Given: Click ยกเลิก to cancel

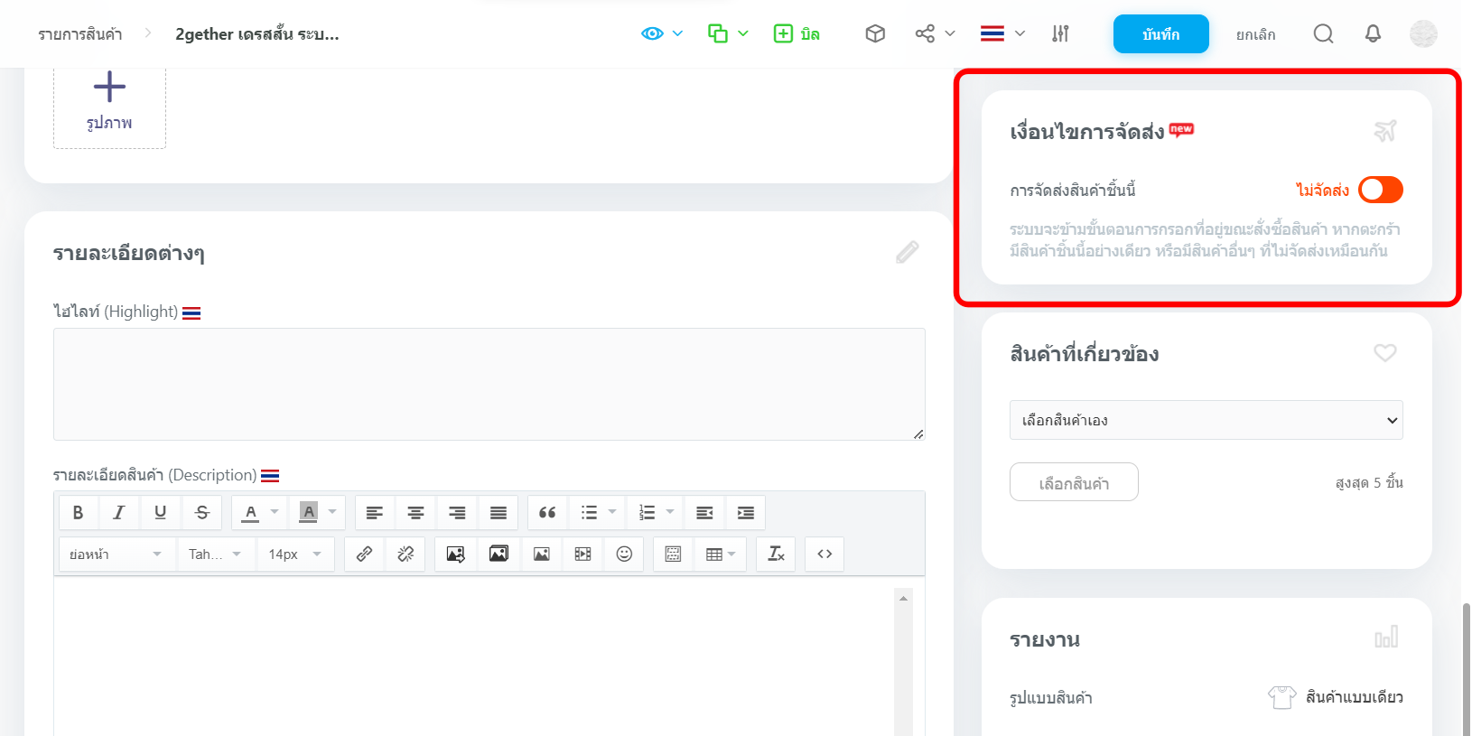Looking at the screenshot, I should click(1256, 34).
